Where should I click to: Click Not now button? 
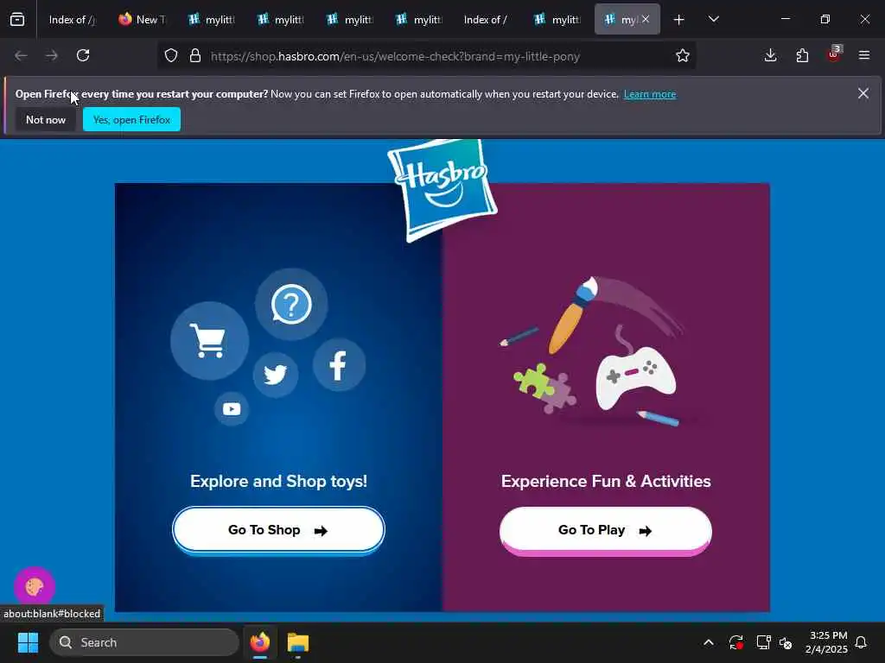[46, 119]
